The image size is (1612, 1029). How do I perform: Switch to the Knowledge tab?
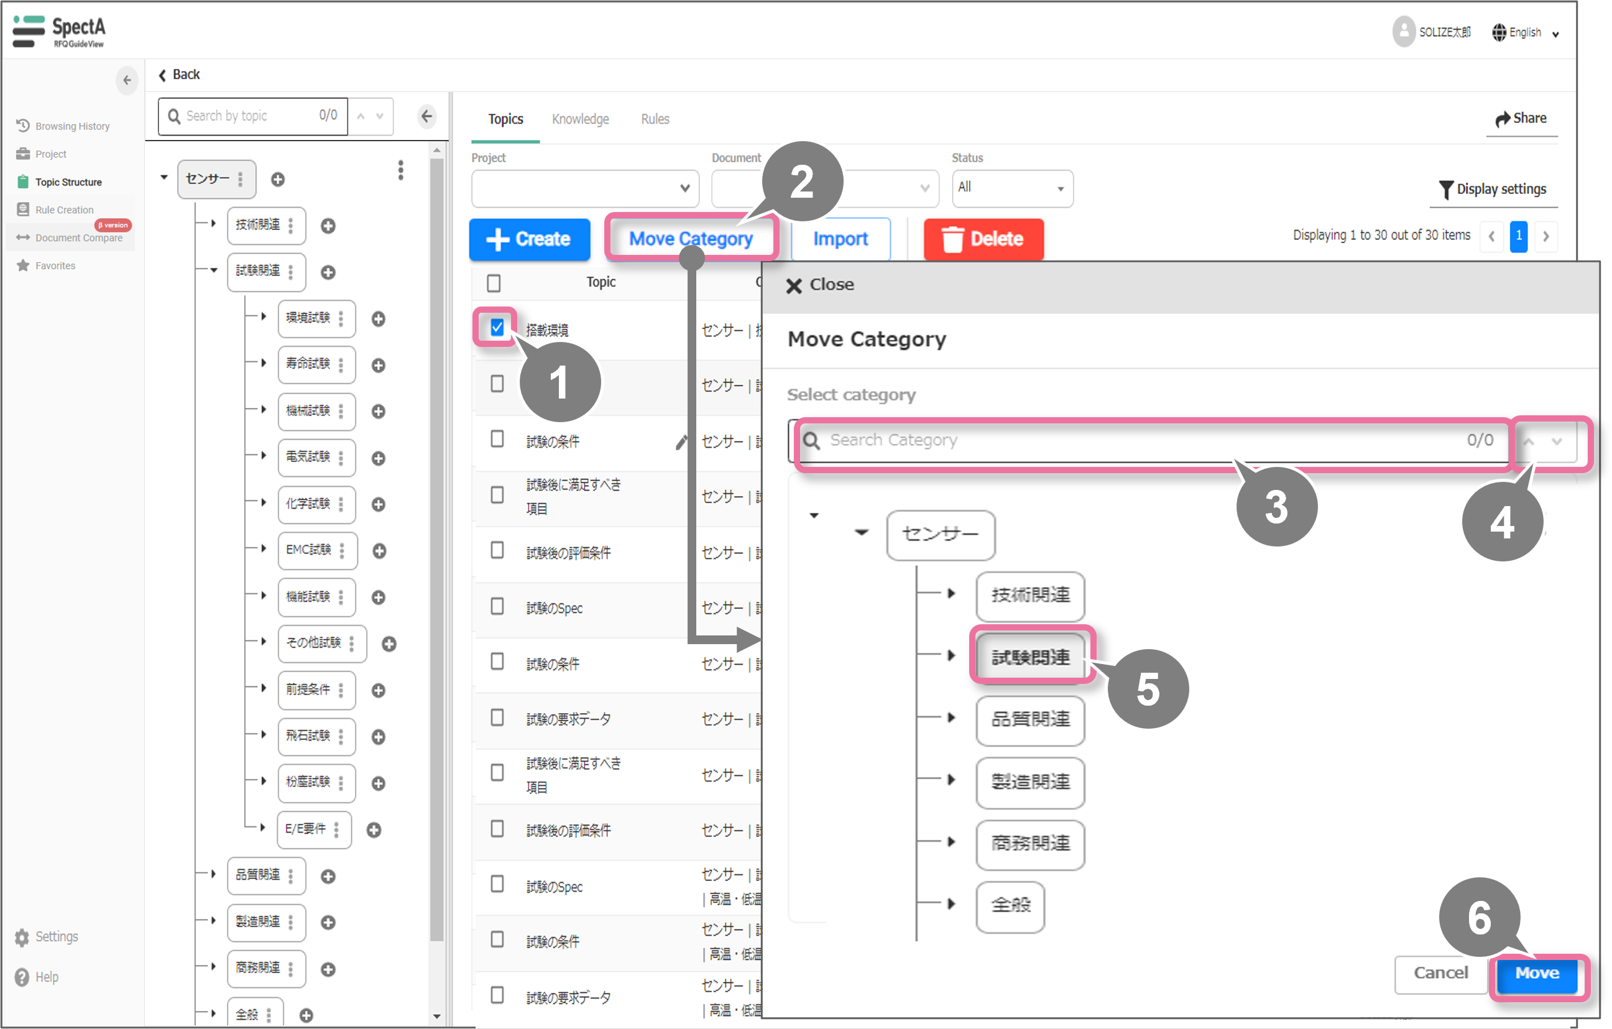point(580,119)
